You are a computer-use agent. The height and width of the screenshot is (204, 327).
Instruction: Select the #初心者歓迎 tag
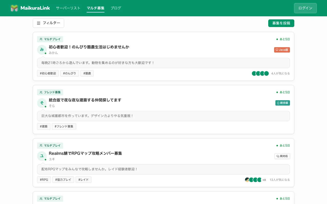(x=48, y=73)
